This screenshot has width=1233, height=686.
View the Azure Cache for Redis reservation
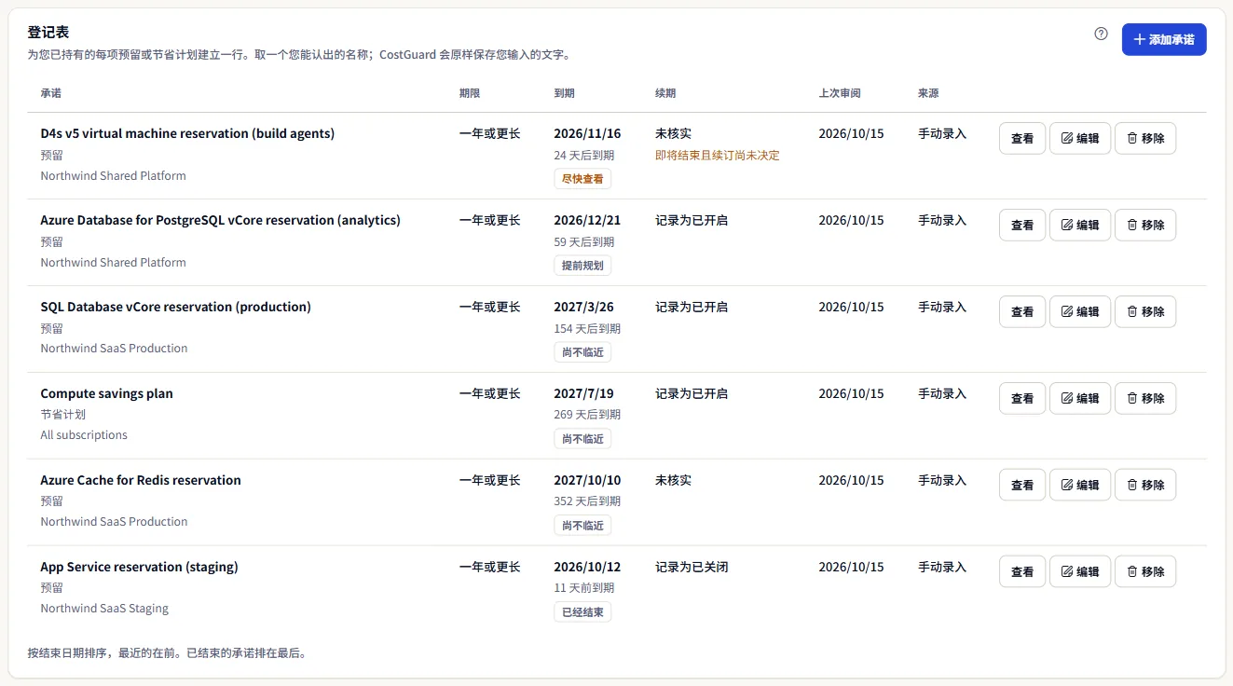(x=1022, y=485)
